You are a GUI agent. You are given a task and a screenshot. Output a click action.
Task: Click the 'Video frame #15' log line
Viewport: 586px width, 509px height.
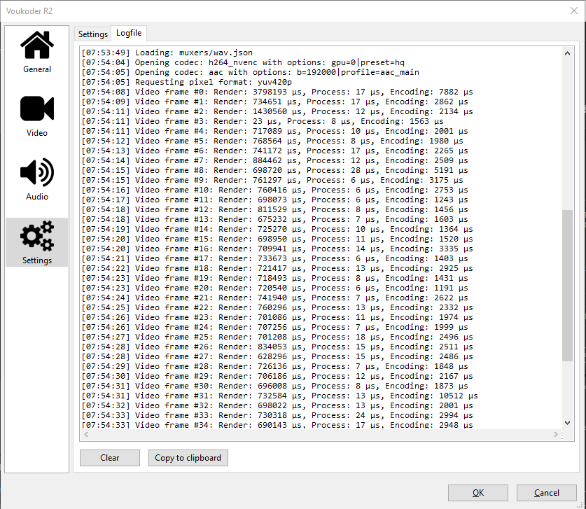[277, 239]
